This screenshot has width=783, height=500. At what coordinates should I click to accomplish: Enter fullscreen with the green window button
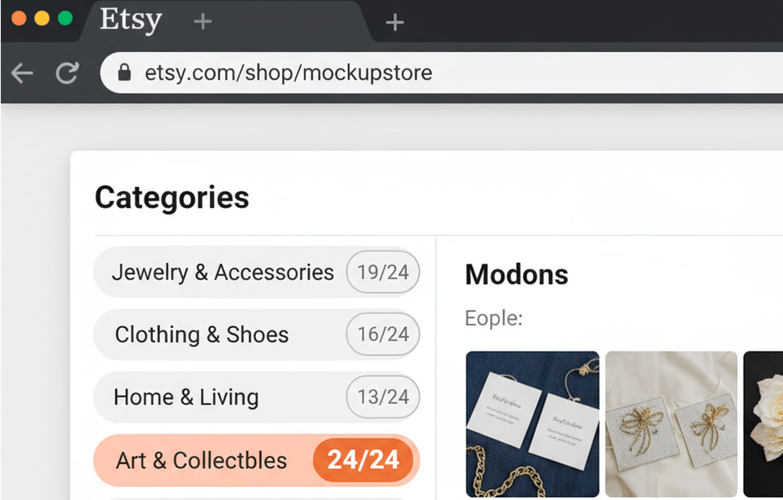click(65, 18)
